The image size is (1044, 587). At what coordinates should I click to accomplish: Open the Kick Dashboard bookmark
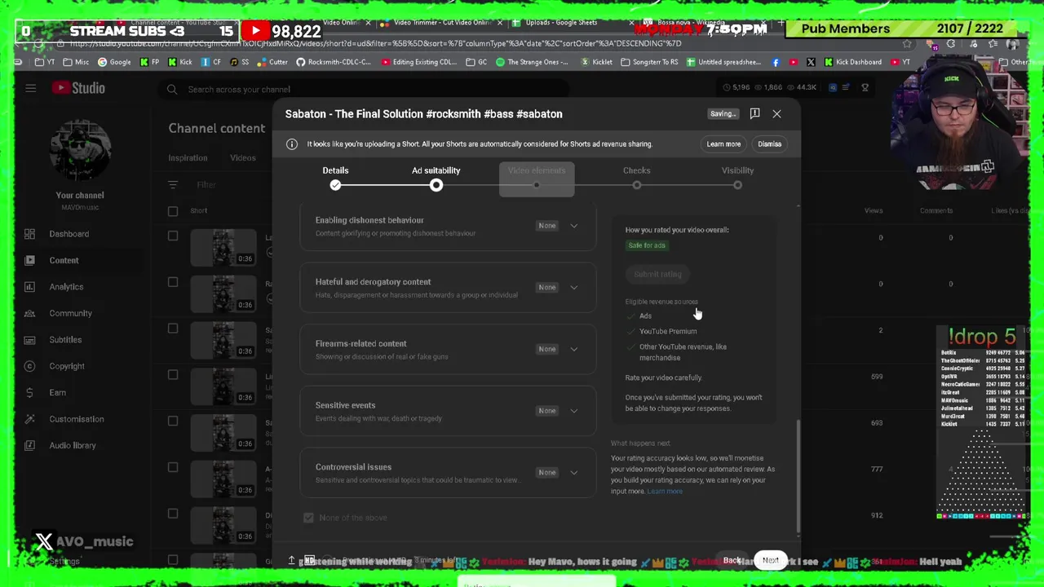[x=853, y=62]
